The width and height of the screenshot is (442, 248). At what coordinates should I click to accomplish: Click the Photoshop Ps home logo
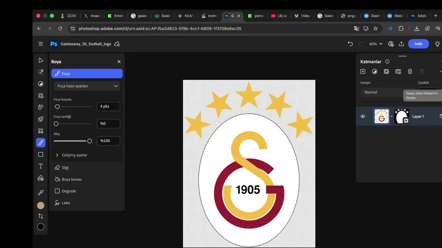click(54, 44)
